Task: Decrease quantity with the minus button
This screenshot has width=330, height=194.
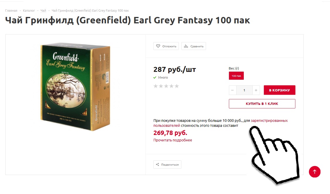Action: tap(233, 90)
